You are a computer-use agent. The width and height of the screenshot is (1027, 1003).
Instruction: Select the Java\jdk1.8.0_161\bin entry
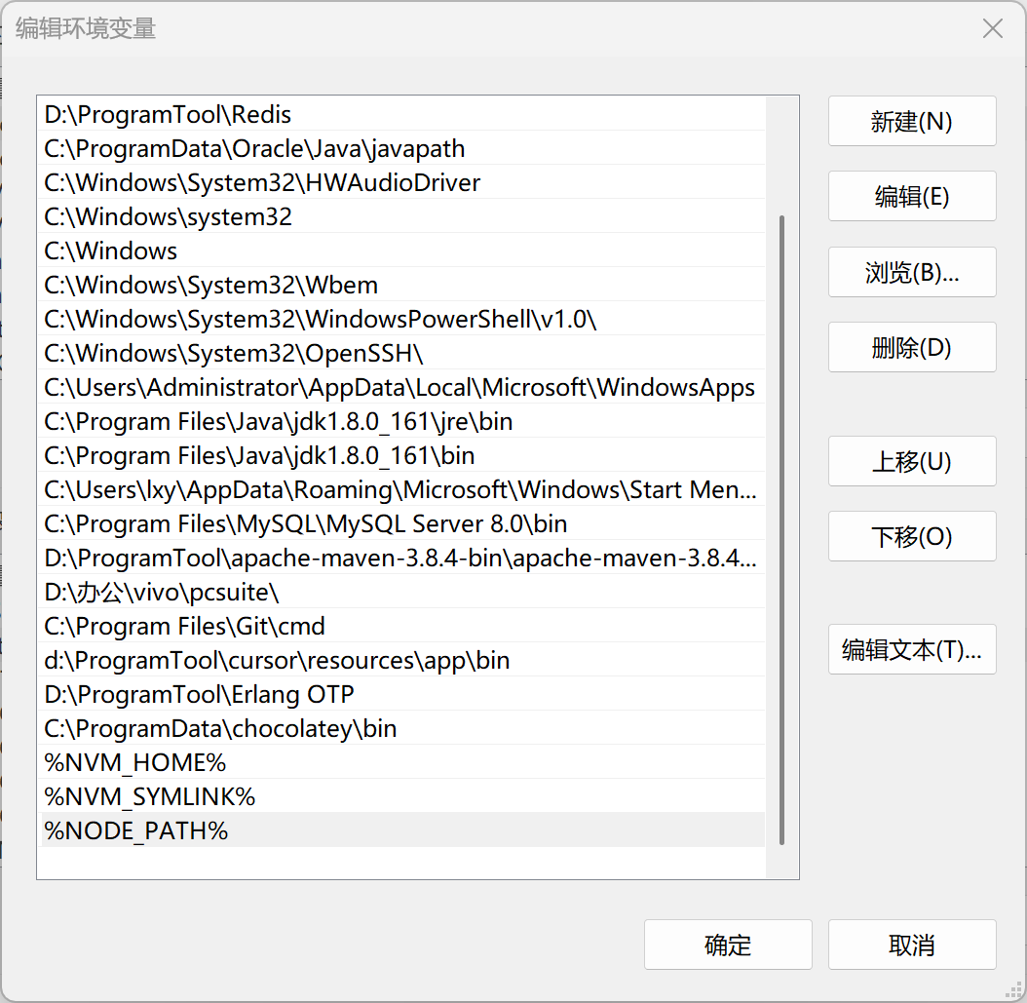point(402,454)
